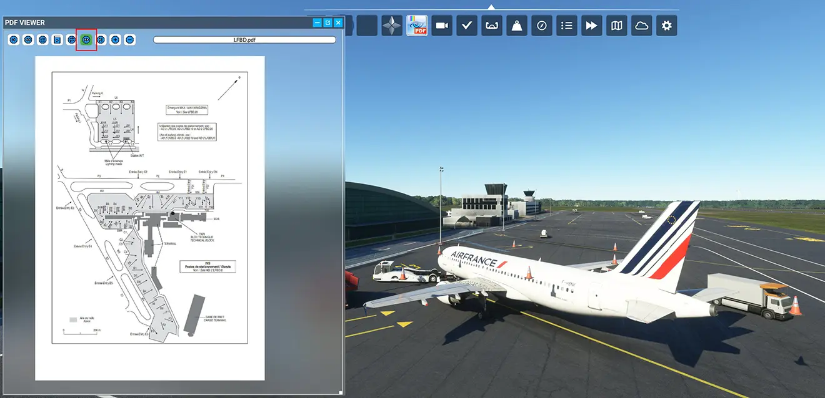Open the camera panel from toolbar
This screenshot has width=825, height=398.
tap(442, 26)
